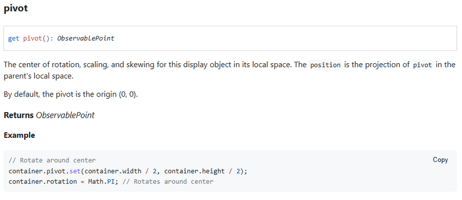This screenshot has width=462, height=200.
Task: Click the sentence about the default pivot origin
Action: [71, 95]
